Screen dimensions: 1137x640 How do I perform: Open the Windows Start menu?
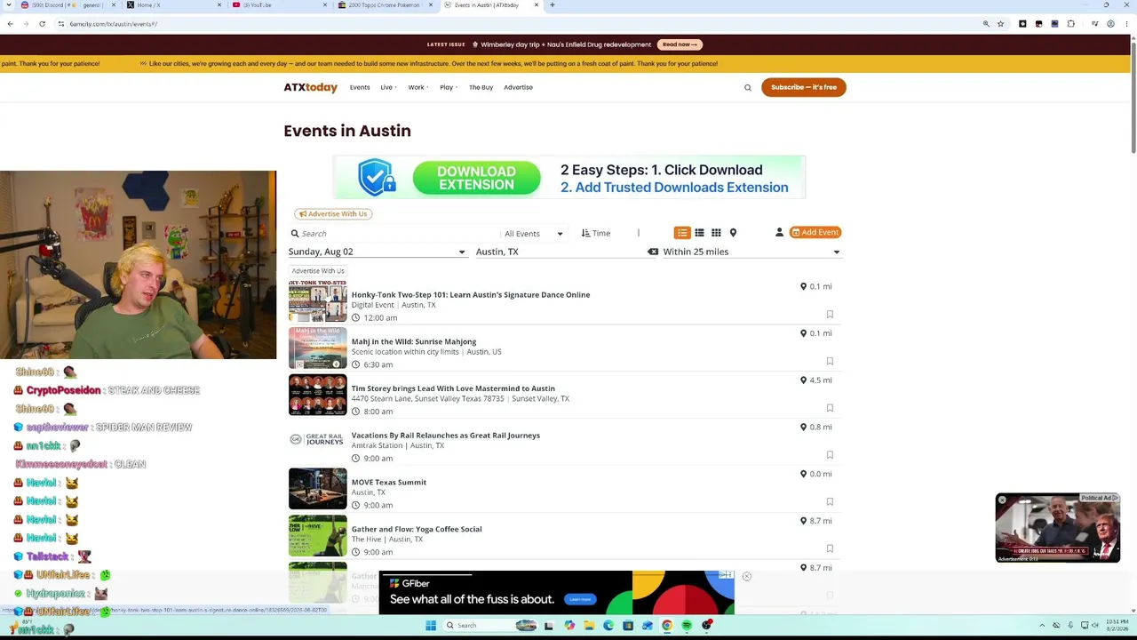(431, 626)
